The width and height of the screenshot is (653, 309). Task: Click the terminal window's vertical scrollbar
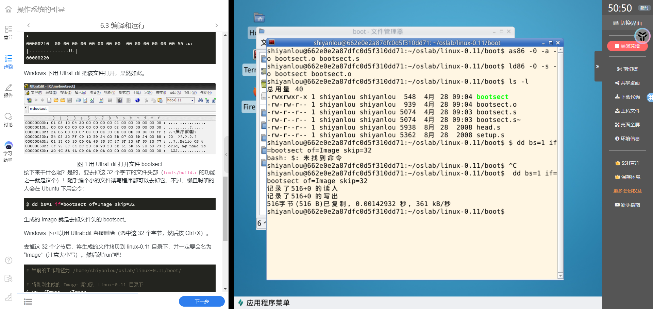[560, 163]
